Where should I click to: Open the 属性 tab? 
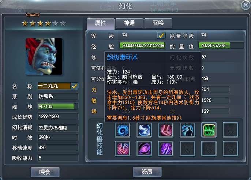tap(101, 23)
